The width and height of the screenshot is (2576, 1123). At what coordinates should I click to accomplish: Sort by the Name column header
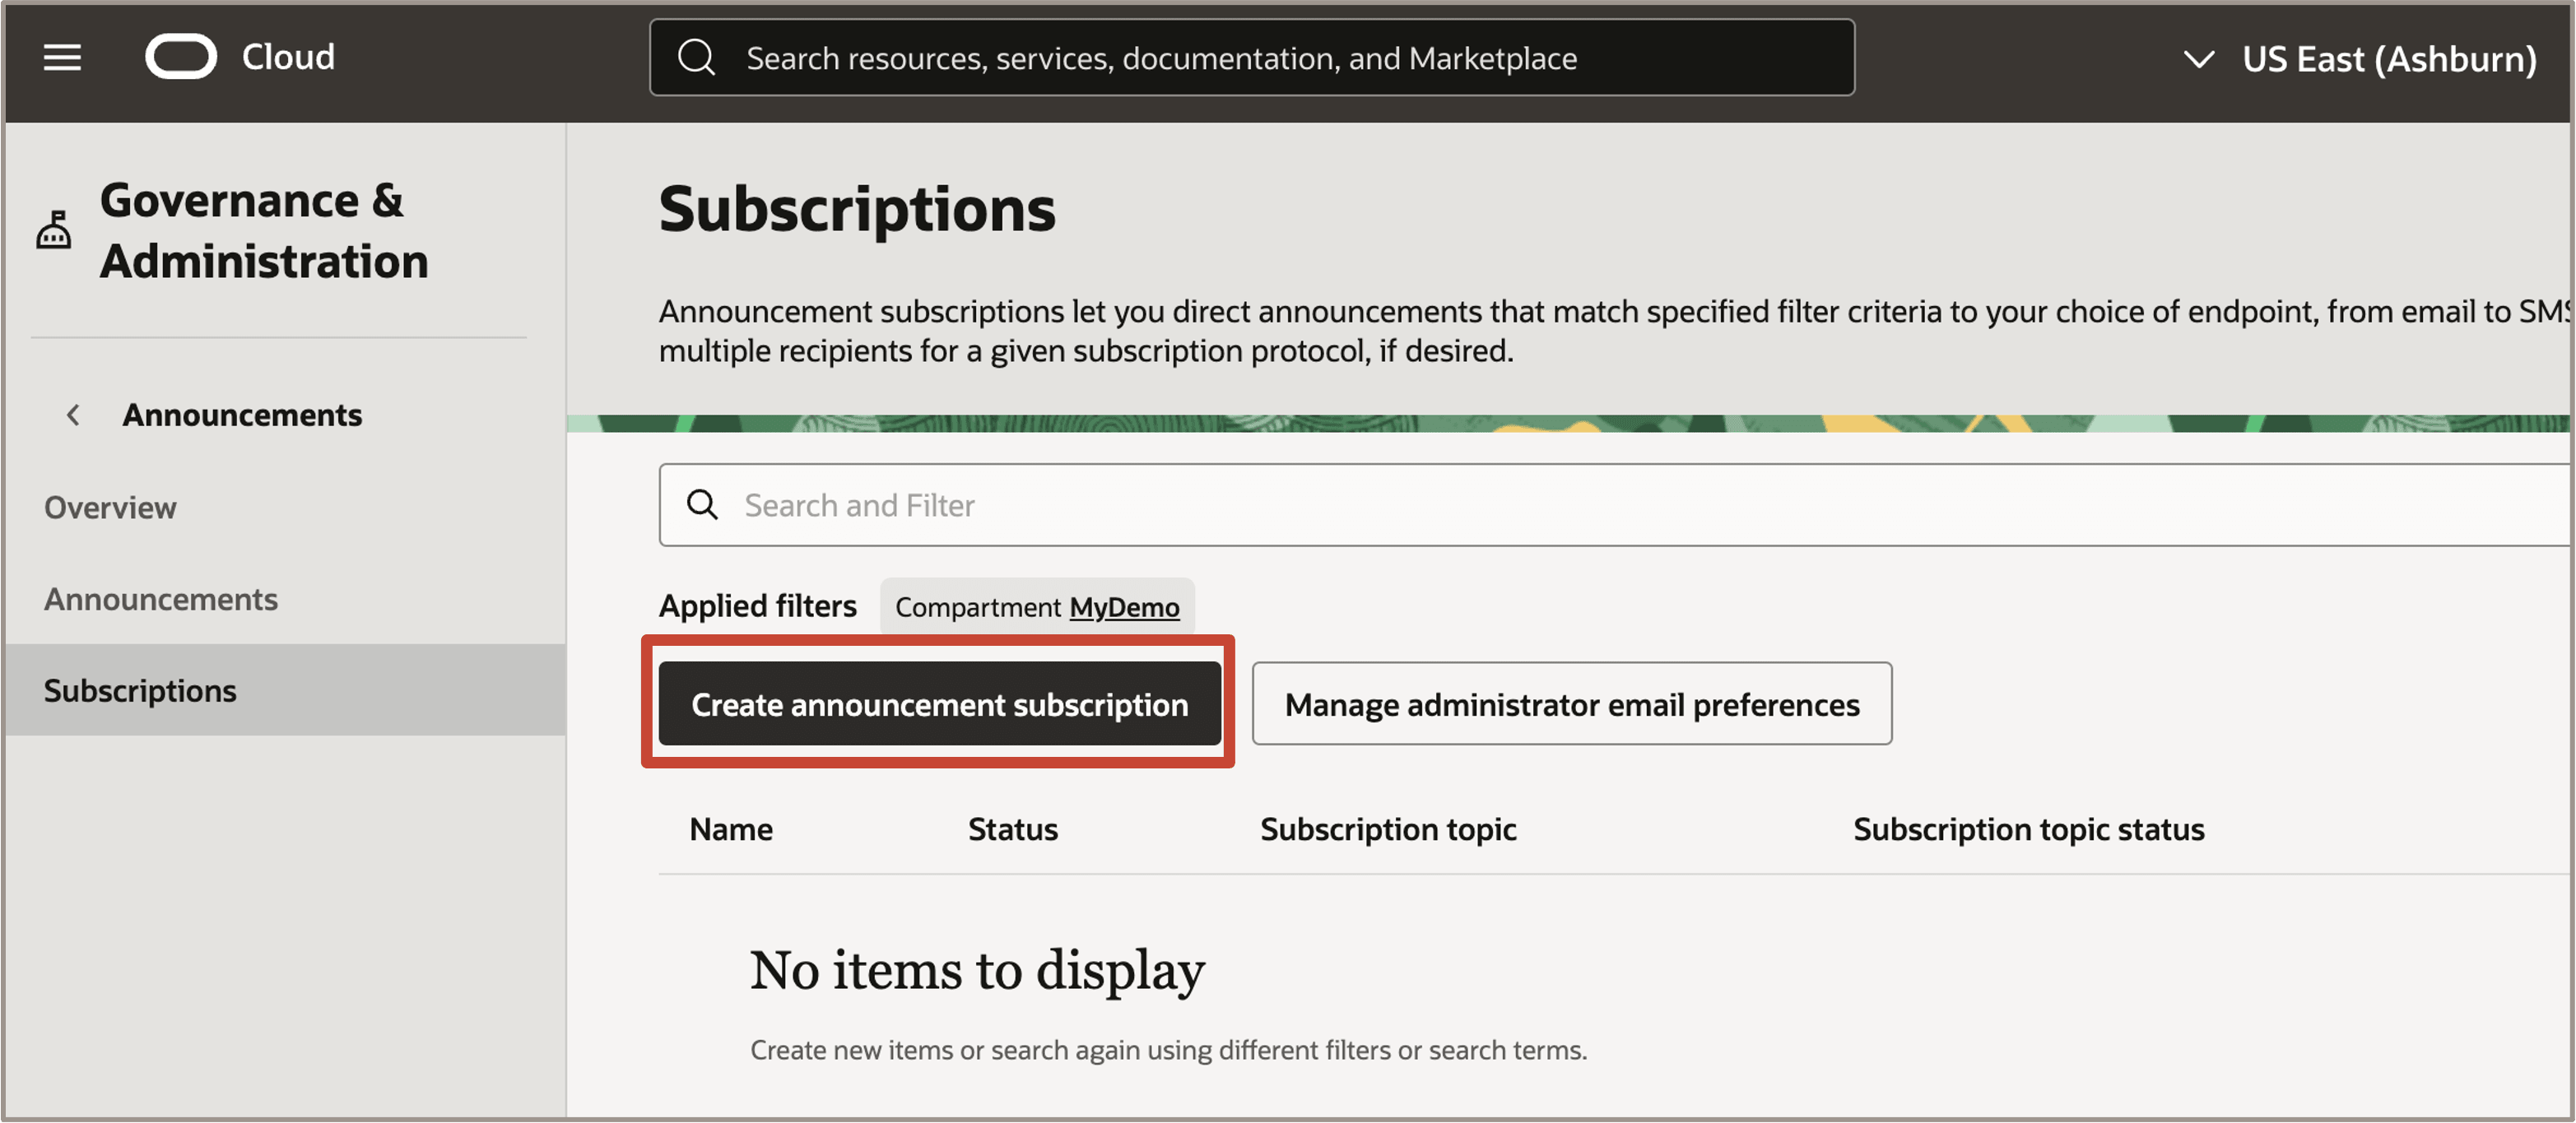tap(731, 829)
